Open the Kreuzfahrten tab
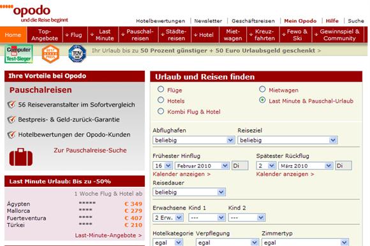Image resolution: width=370 pixels, height=246 pixels. tap(263, 34)
